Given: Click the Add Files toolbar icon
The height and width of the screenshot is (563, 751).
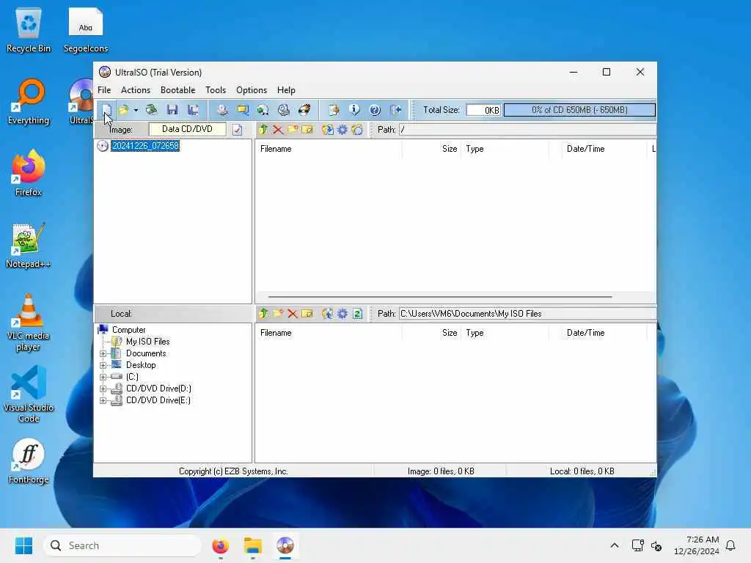Looking at the screenshot, I should pos(334,110).
